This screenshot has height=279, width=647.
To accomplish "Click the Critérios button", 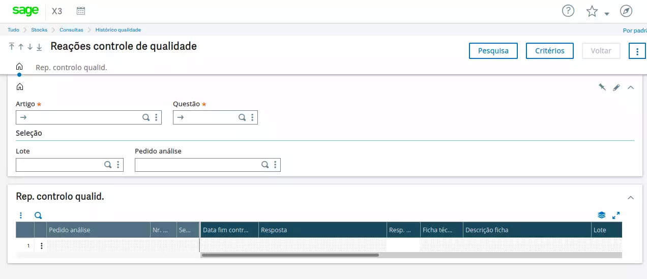I will (x=549, y=51).
